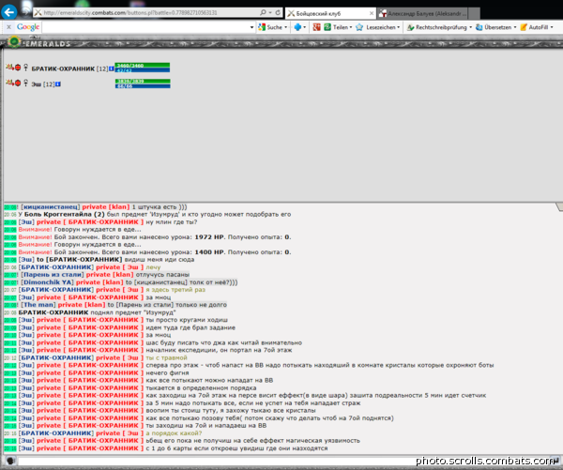Click the message '1 штучка есть )))'
563x470 pixels.
(160, 206)
